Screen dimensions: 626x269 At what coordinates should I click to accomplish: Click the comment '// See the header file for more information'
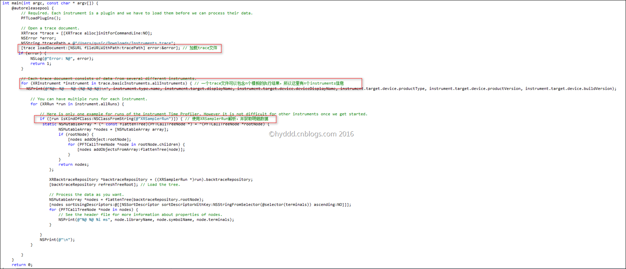click(140, 214)
